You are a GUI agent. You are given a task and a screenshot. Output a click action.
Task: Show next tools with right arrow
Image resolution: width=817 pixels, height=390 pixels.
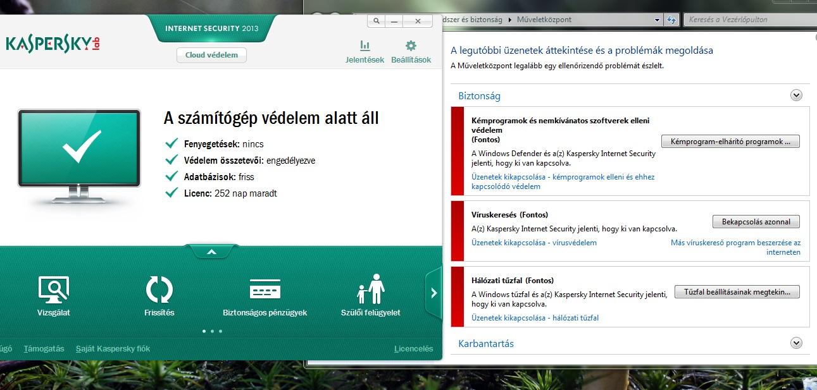pyautogui.click(x=433, y=293)
